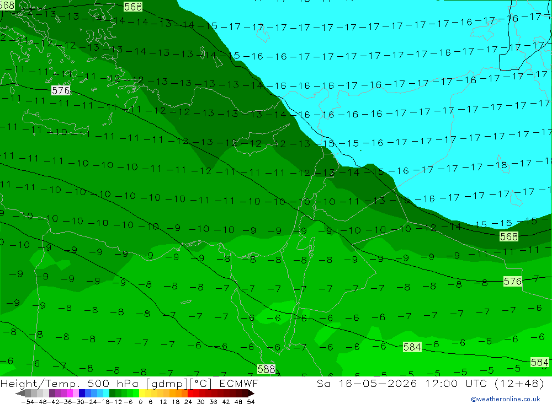Pick the yellow legend swatch
This screenshot has width=552, height=404.
[142, 393]
